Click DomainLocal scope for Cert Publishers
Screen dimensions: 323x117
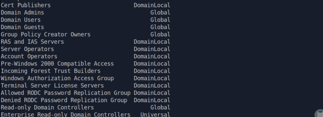152,5
